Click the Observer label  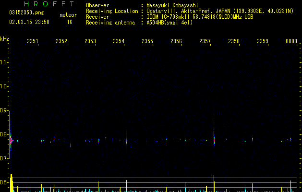click(97, 5)
